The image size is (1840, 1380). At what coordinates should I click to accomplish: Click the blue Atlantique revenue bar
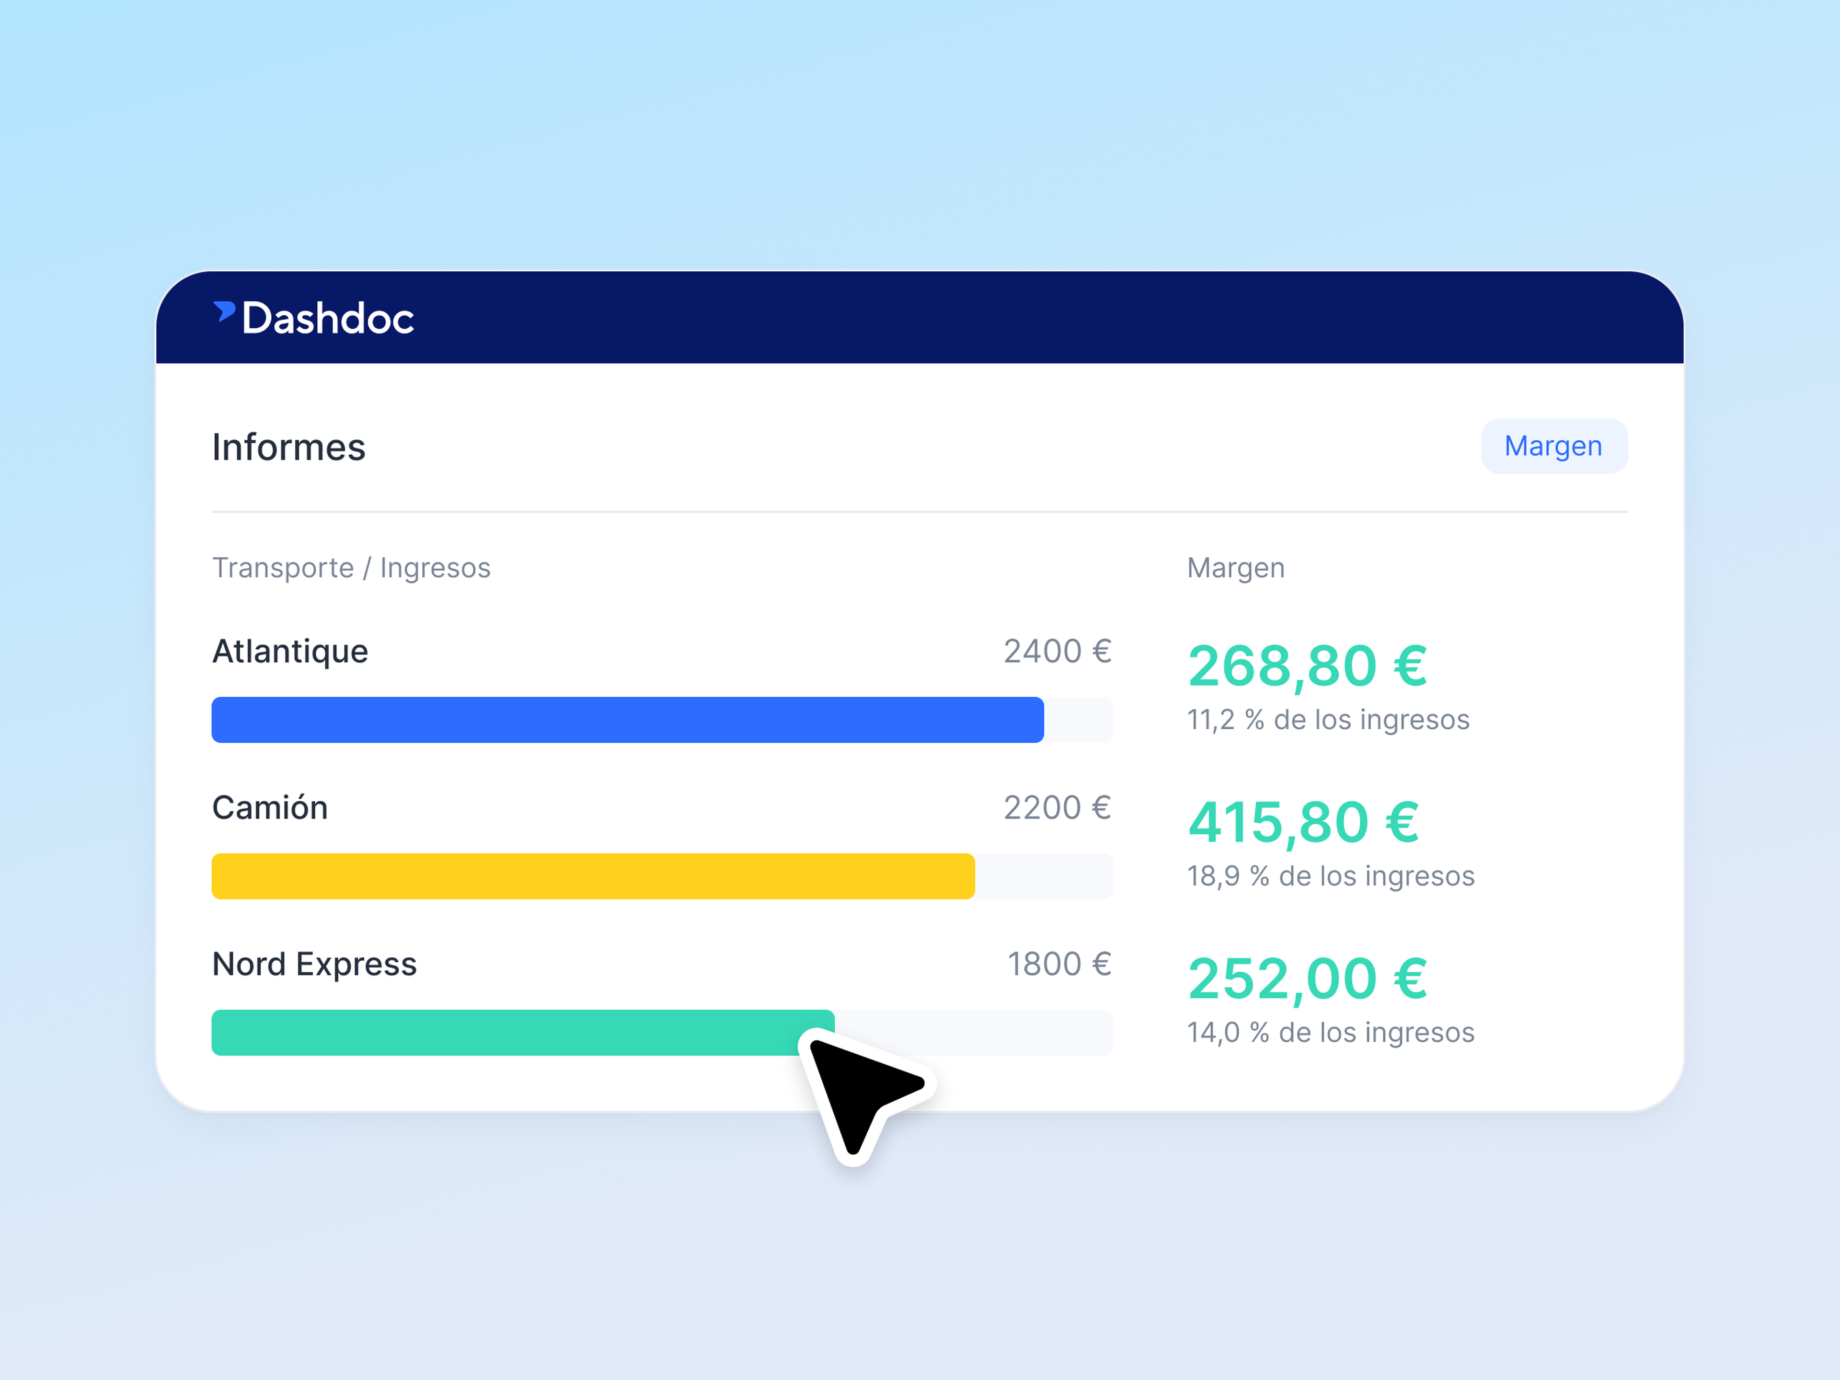pos(628,720)
